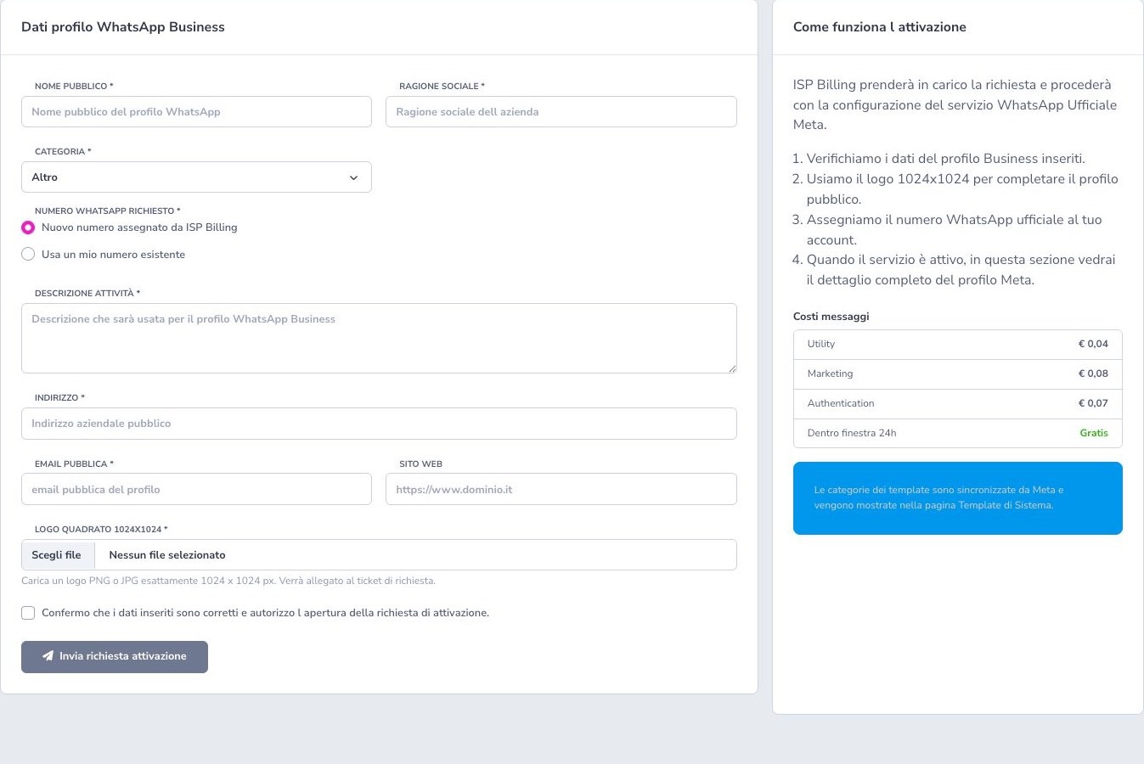This screenshot has width=1144, height=764.
Task: Click 'Dentro finestra 24h' row label
Action: pyautogui.click(x=852, y=433)
